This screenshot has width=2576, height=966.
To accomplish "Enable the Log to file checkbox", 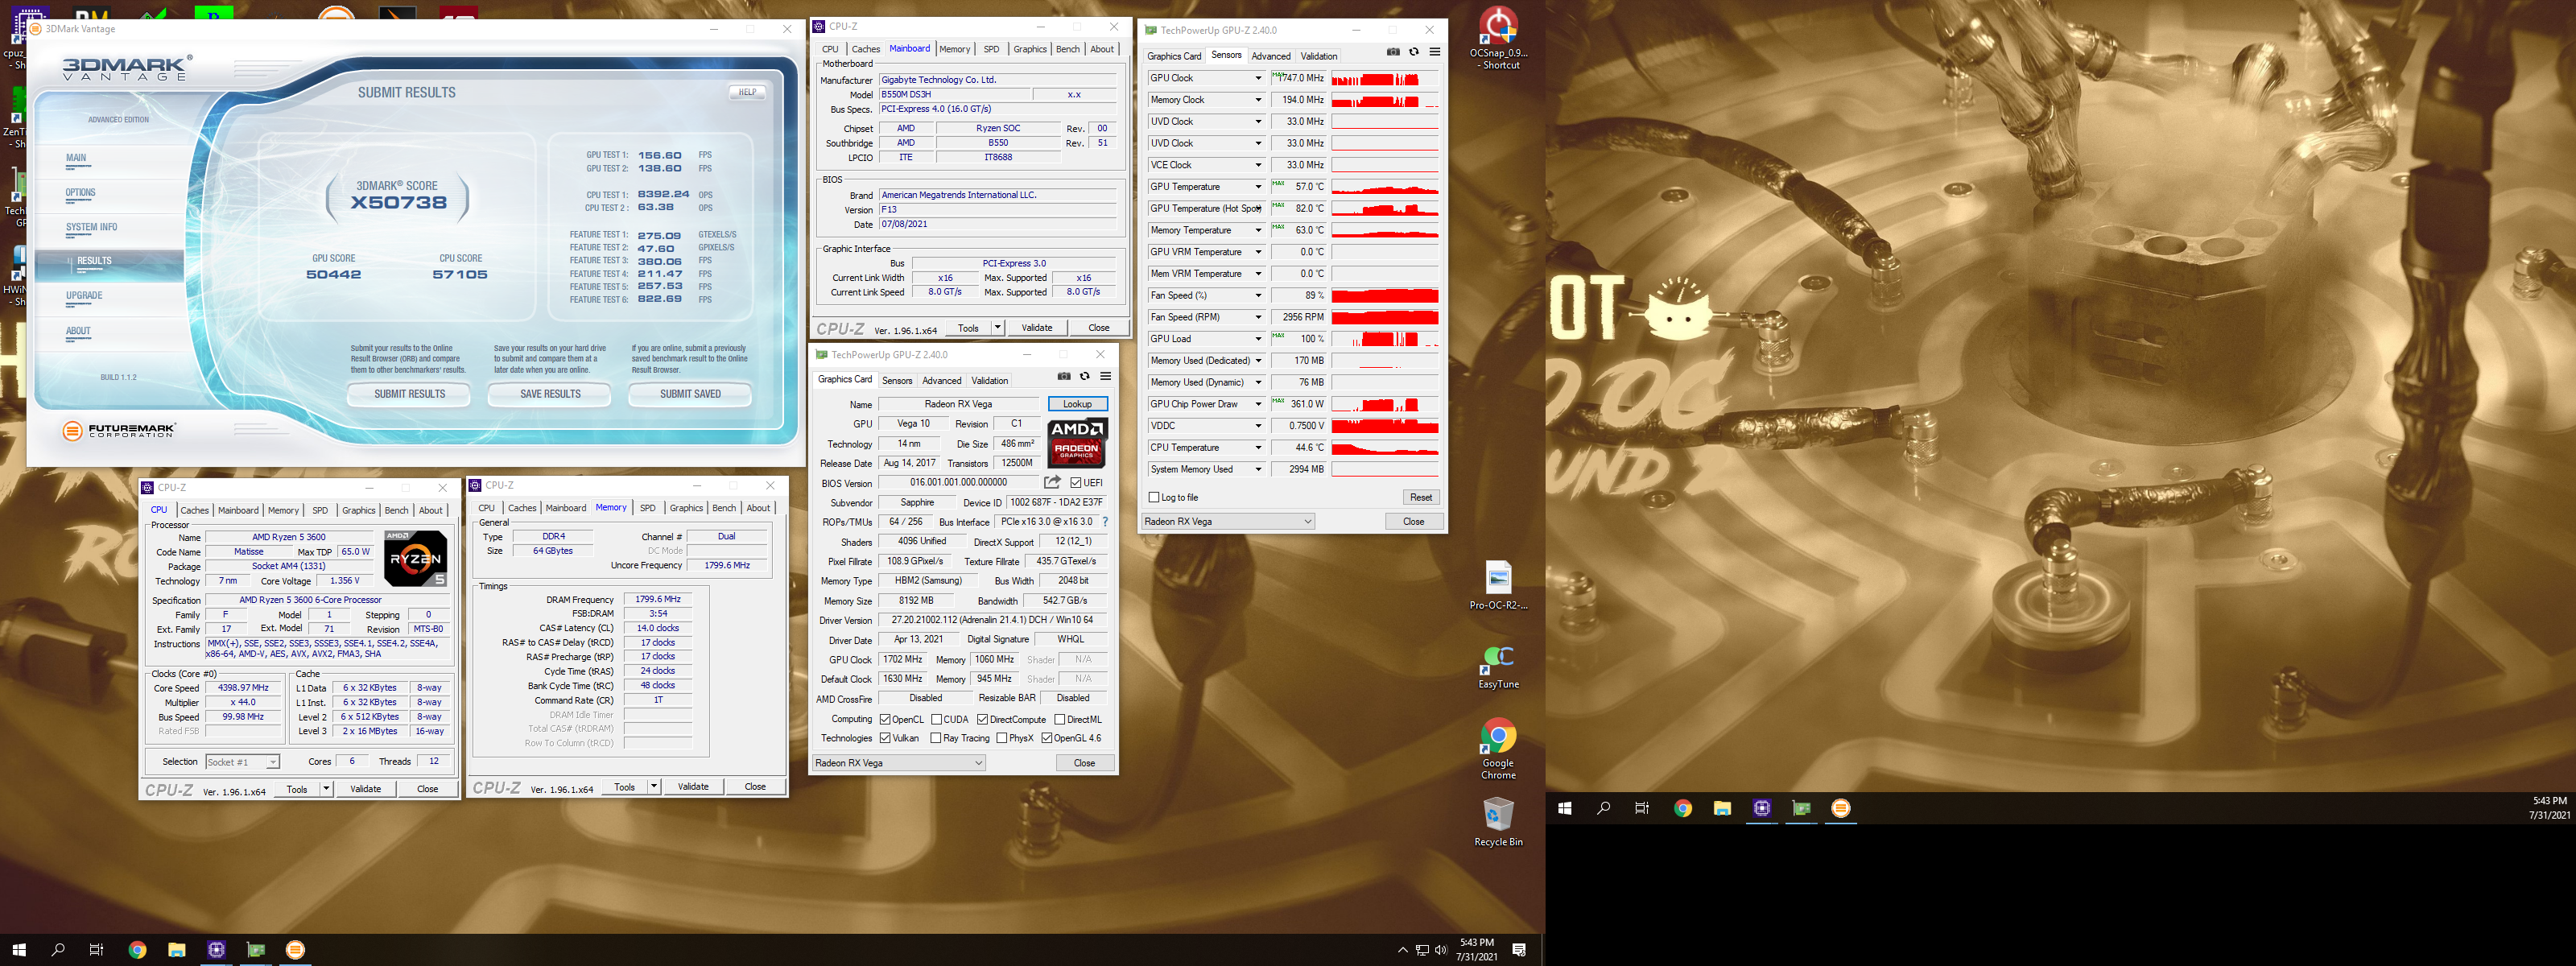I will tap(1154, 497).
